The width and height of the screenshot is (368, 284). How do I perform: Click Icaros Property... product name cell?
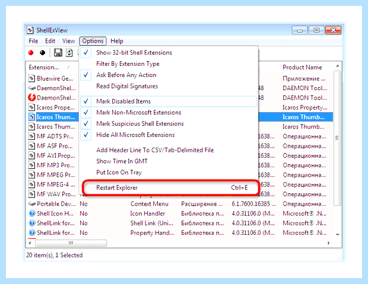pos(305,107)
